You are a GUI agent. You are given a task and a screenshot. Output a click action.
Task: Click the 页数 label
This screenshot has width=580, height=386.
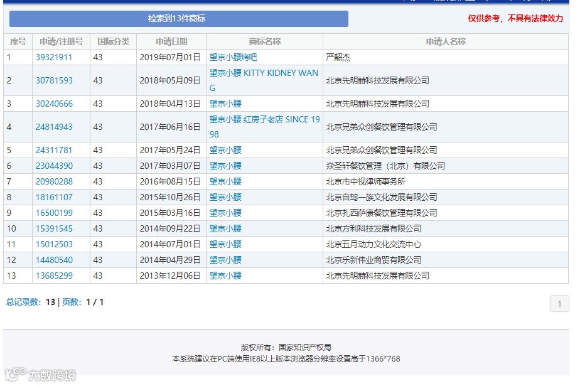point(72,302)
